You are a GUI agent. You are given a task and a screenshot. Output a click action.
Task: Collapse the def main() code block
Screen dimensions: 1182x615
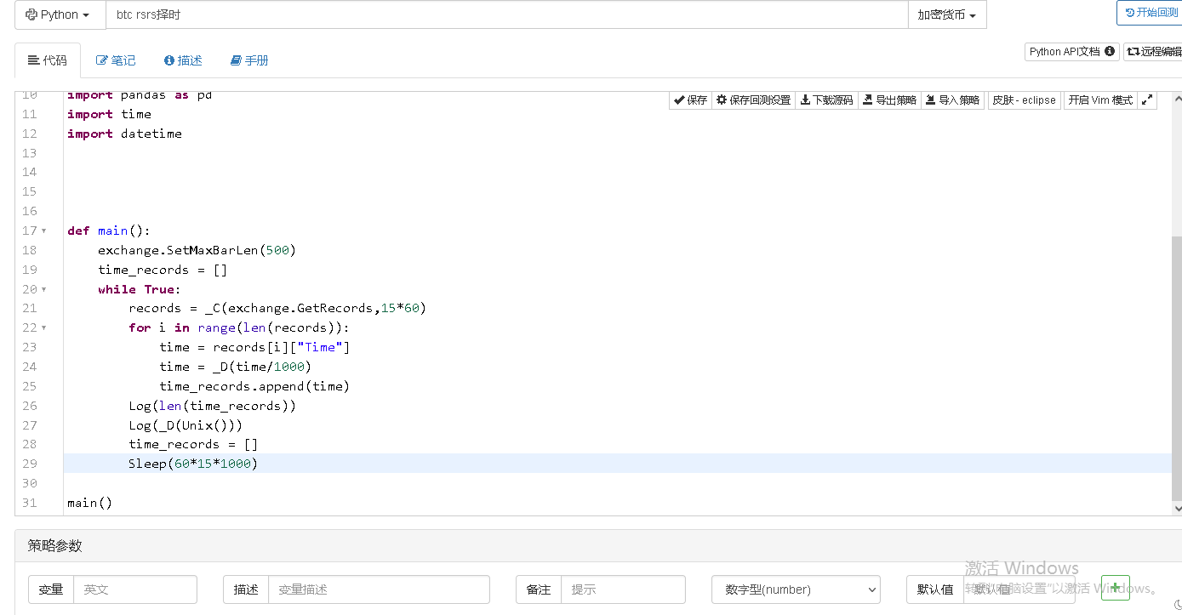pos(44,231)
